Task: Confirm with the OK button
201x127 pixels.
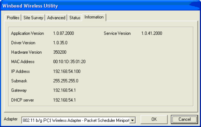Action: tap(154, 119)
